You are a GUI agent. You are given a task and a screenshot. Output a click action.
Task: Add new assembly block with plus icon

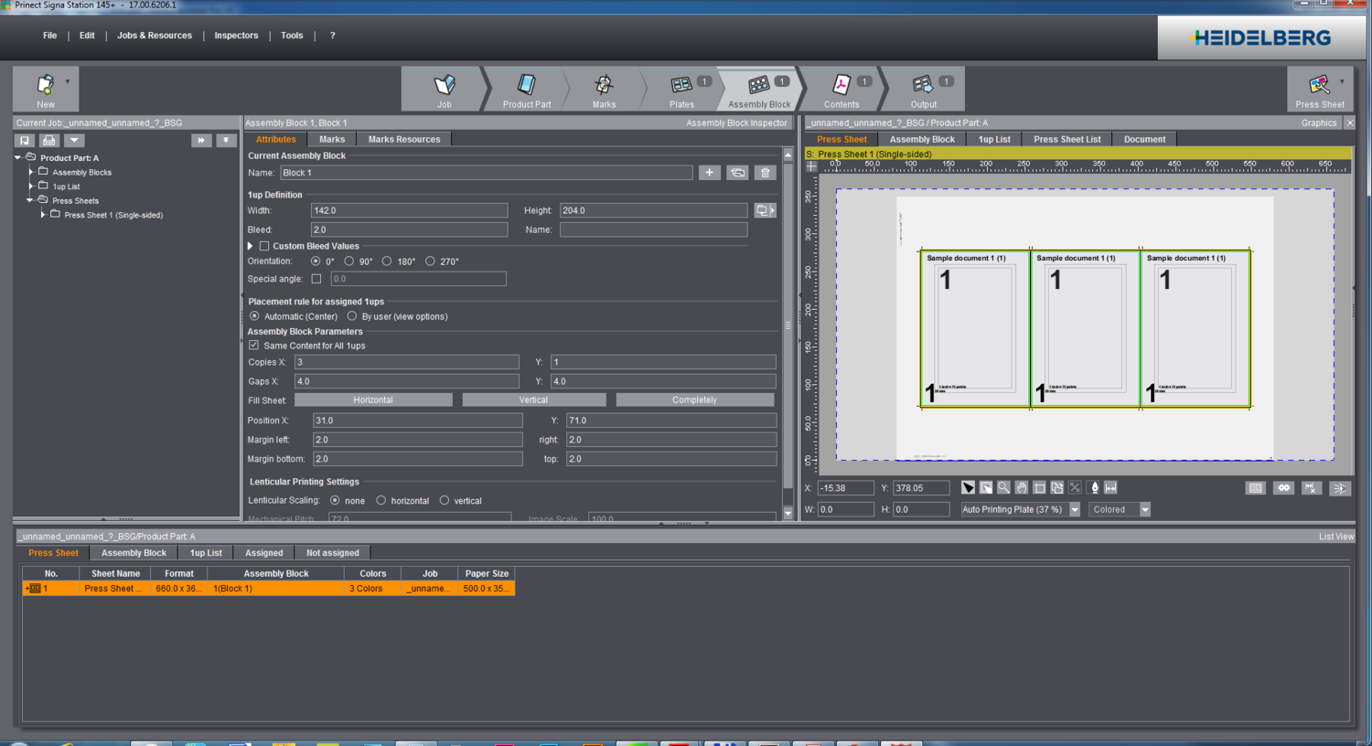click(x=709, y=173)
